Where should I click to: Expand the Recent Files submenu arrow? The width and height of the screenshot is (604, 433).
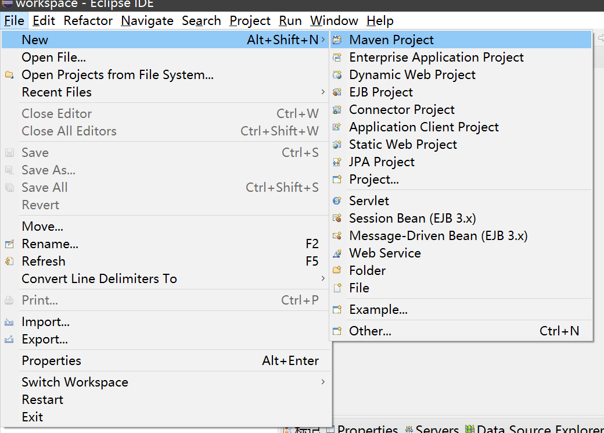[323, 92]
